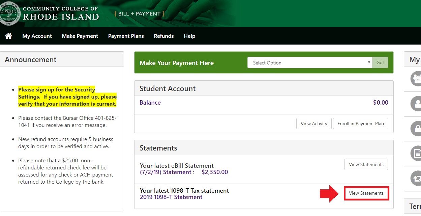Open the Balance link
This screenshot has width=421, height=216.
150,103
